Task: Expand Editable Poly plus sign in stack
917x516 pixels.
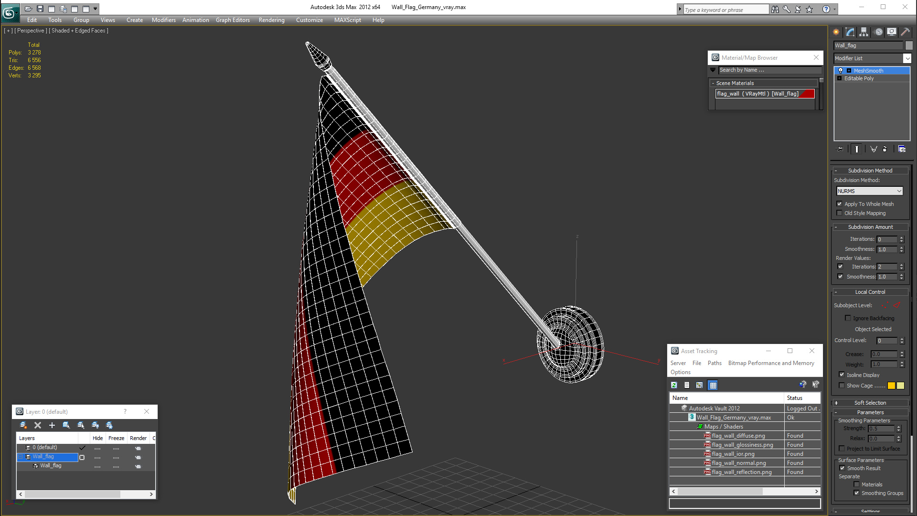Action: tap(840, 78)
